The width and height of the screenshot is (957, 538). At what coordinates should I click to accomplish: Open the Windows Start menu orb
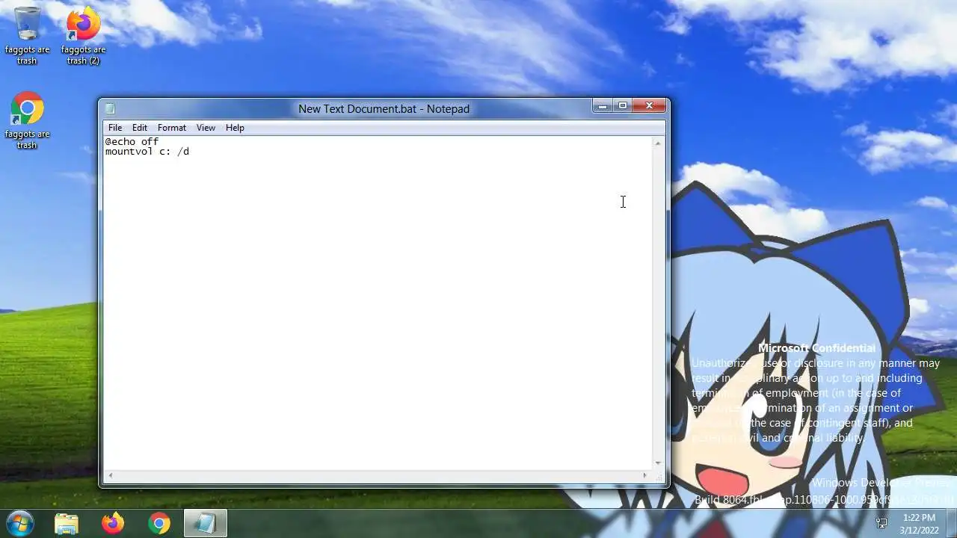(x=19, y=523)
